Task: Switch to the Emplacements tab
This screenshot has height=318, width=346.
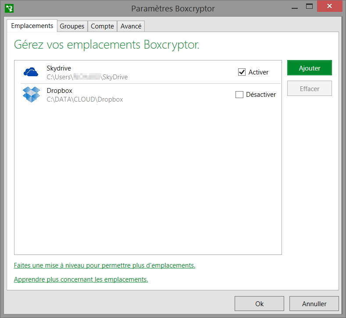Action: pyautogui.click(x=32, y=26)
